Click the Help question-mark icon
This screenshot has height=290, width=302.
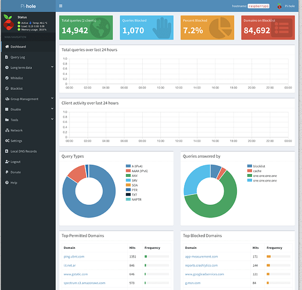[x=7, y=183]
